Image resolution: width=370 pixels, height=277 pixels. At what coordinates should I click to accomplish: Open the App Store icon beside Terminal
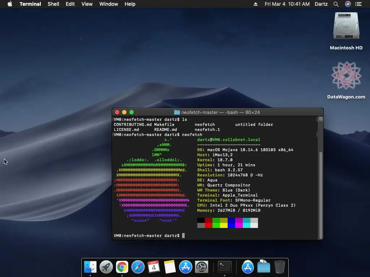tap(248, 267)
